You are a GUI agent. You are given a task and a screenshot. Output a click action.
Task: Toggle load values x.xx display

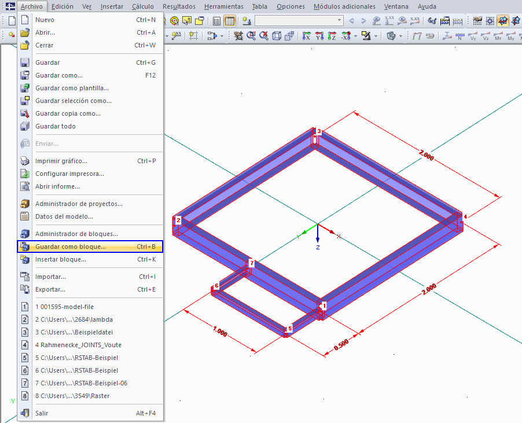coord(389,21)
